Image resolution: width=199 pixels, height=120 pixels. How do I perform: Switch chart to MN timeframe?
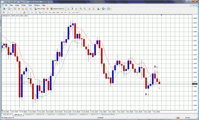[77, 12]
